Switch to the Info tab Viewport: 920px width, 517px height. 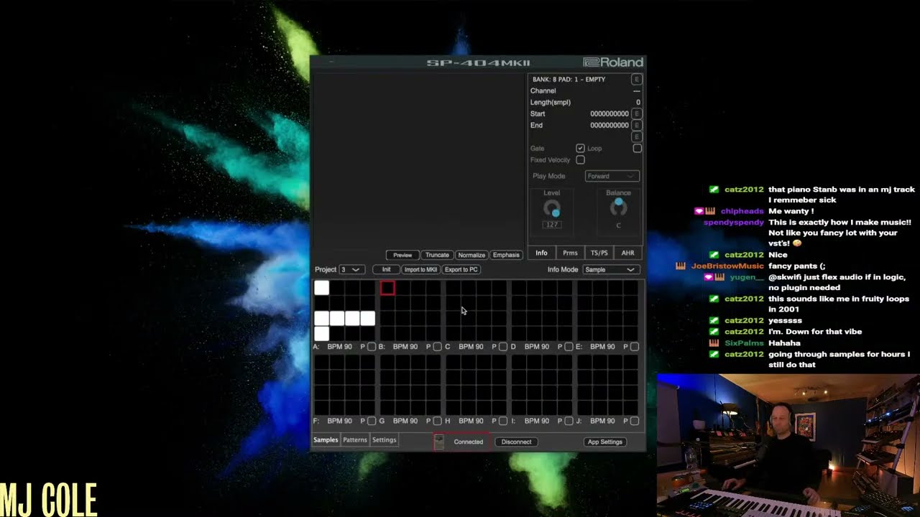pyautogui.click(x=541, y=253)
